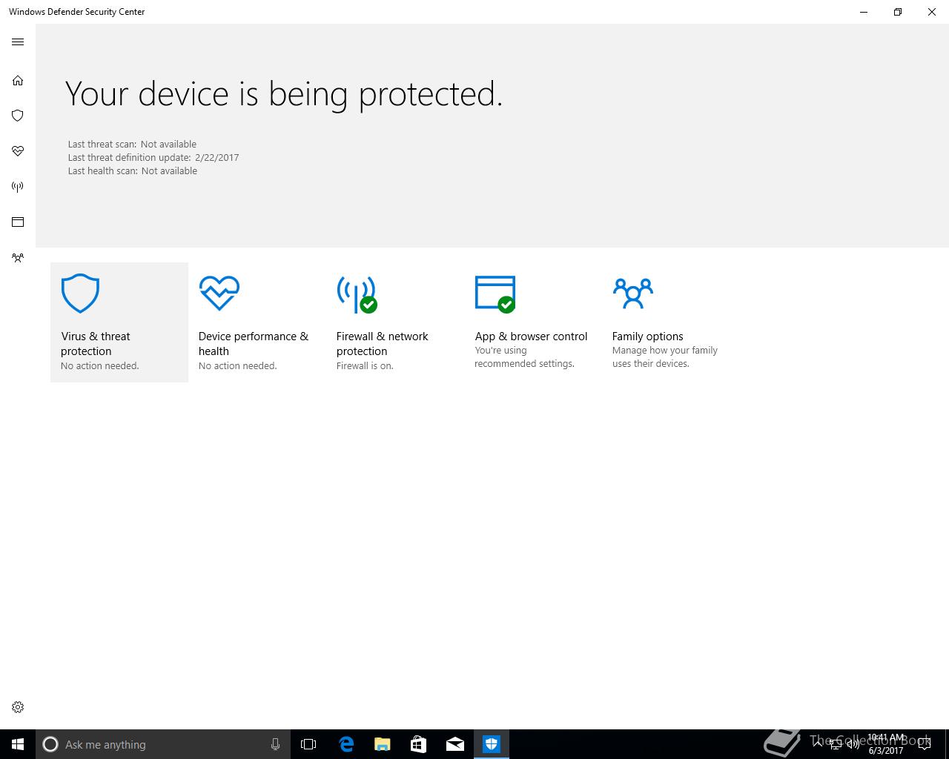This screenshot has height=759, width=949.
Task: Open the hamburger navigation menu
Action: tap(18, 42)
